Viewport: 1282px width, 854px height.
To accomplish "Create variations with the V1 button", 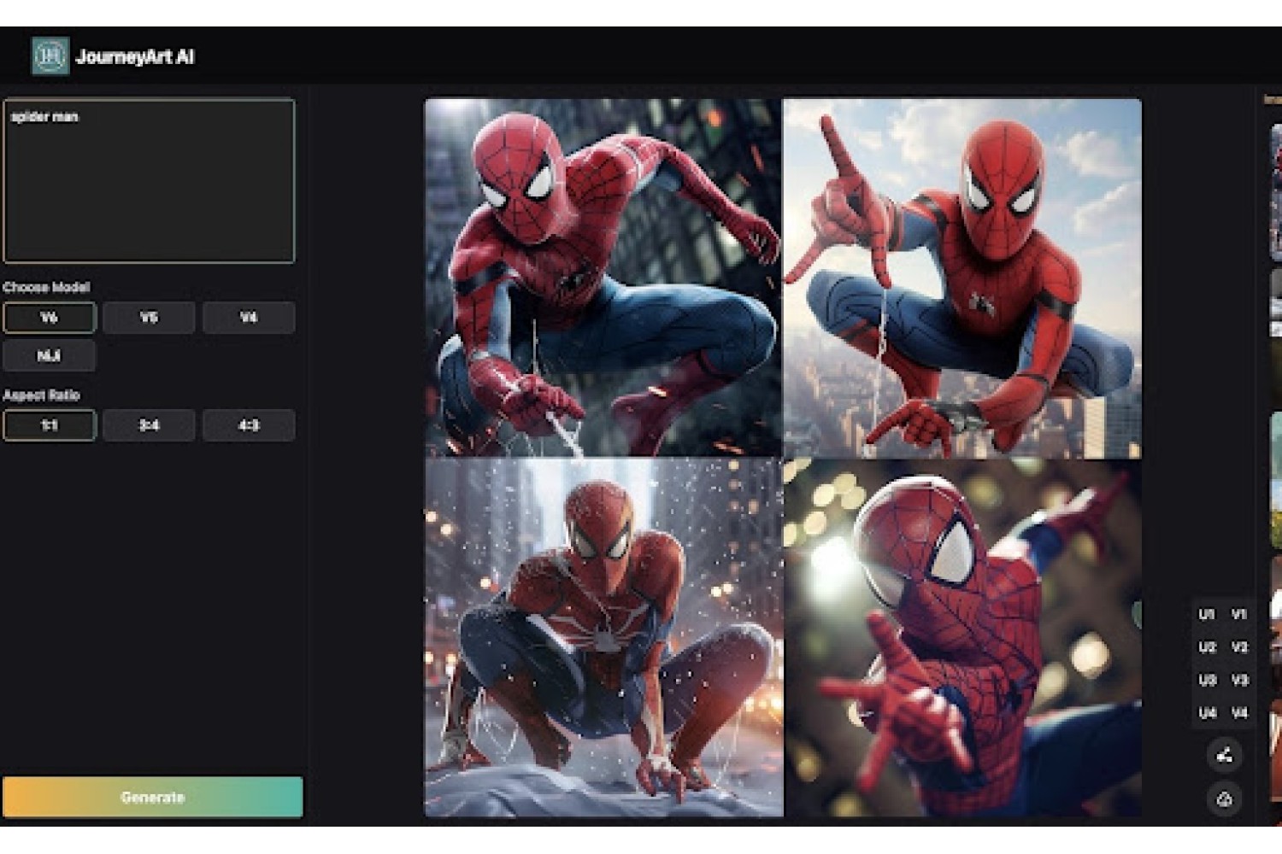I will (x=1239, y=614).
